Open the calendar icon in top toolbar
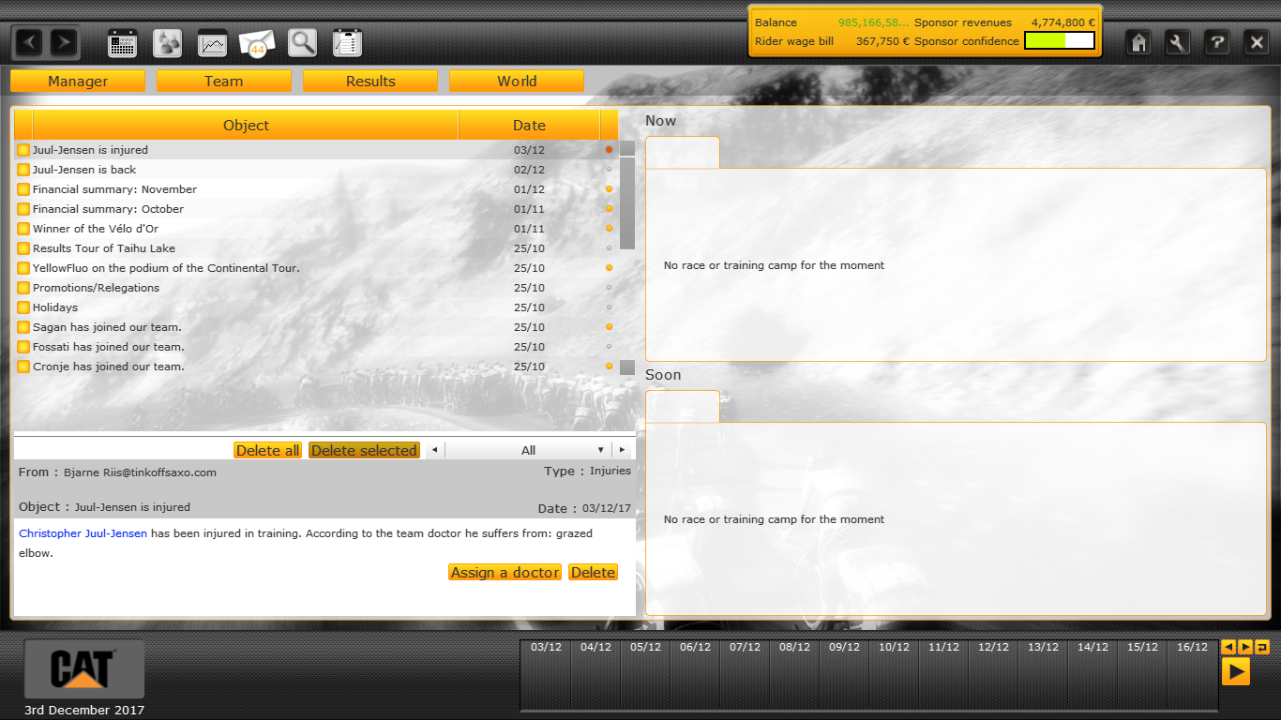 (x=123, y=43)
